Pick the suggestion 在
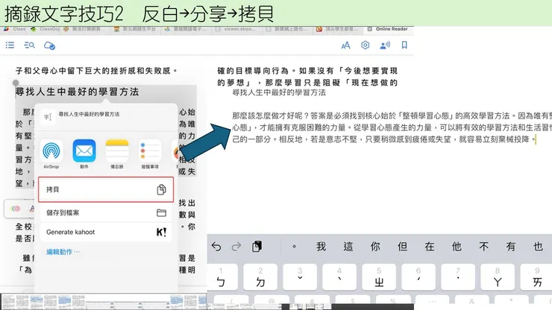The height and width of the screenshot is (310, 552). (x=430, y=247)
